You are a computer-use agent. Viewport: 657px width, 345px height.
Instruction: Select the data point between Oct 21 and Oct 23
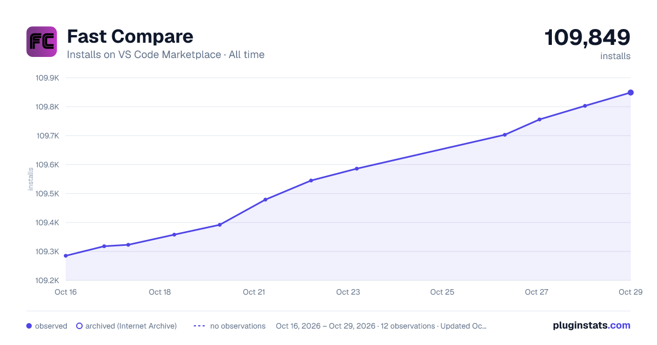311,180
